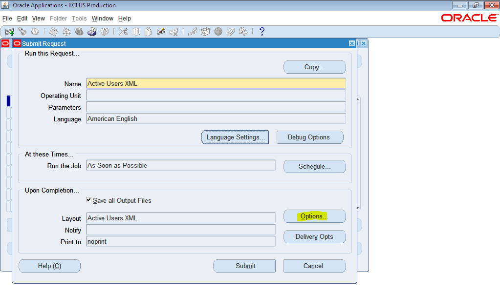Click the Find flashlight icon
The width and height of the screenshot is (500, 292).
click(x=22, y=32)
